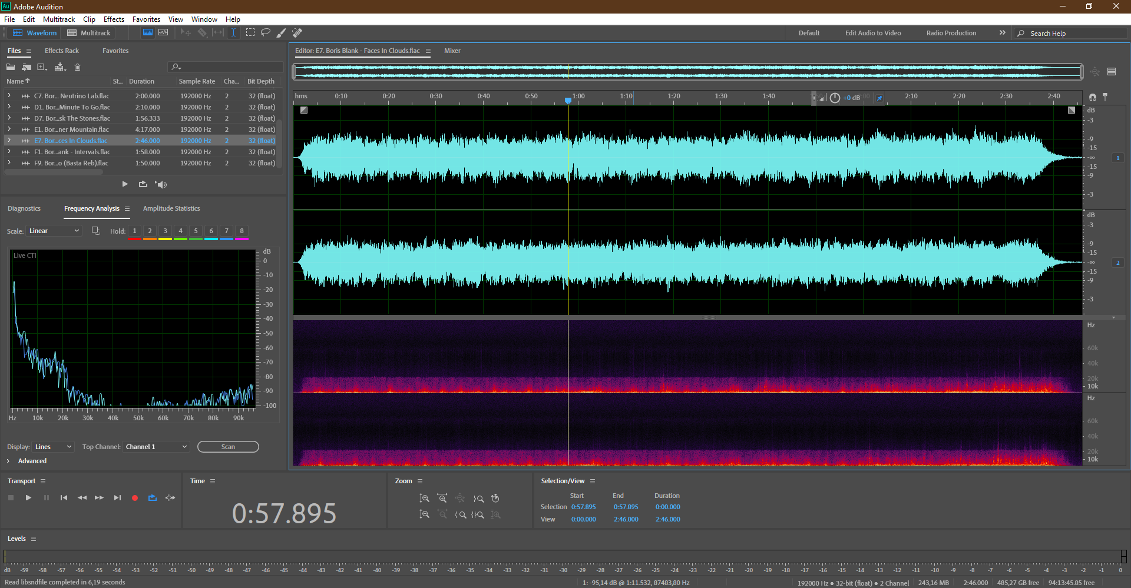
Task: Click the trash icon to close selected files
Action: [x=77, y=67]
